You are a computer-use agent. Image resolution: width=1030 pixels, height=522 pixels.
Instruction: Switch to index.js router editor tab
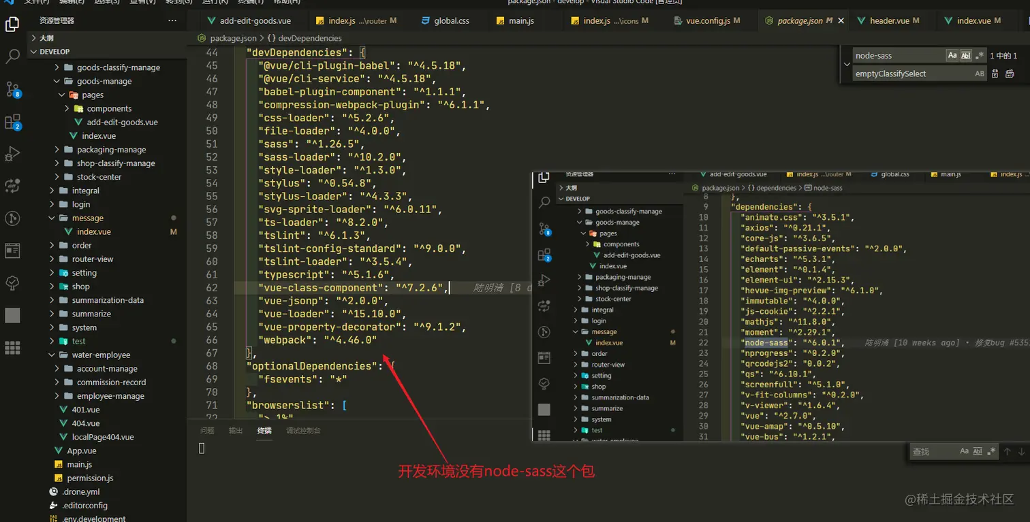point(361,21)
